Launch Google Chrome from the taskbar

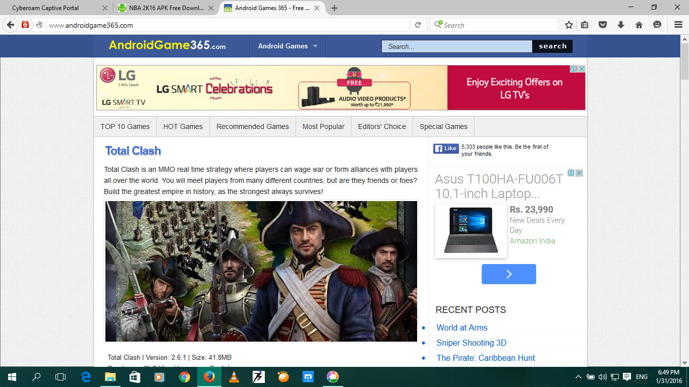click(x=184, y=377)
